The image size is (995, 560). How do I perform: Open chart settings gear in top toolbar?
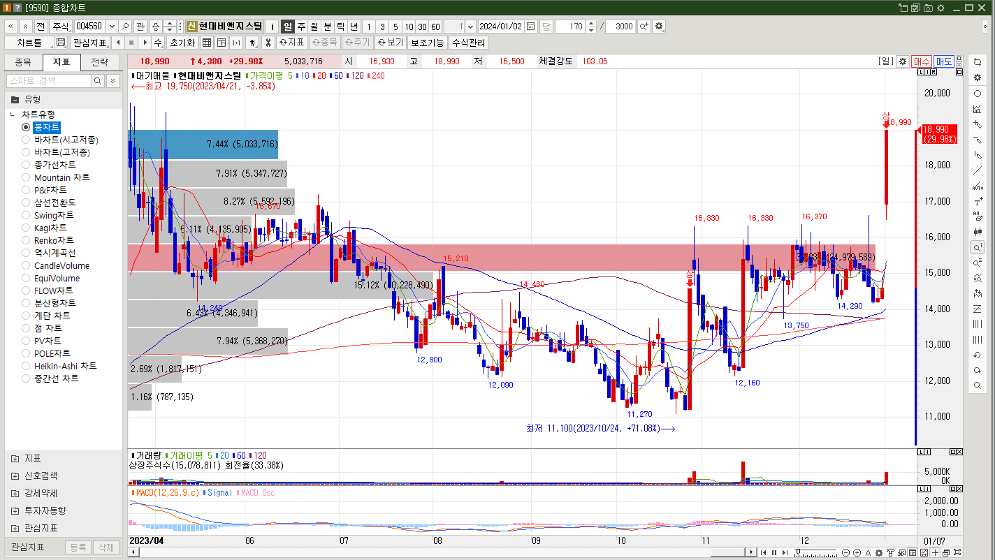pos(658,27)
